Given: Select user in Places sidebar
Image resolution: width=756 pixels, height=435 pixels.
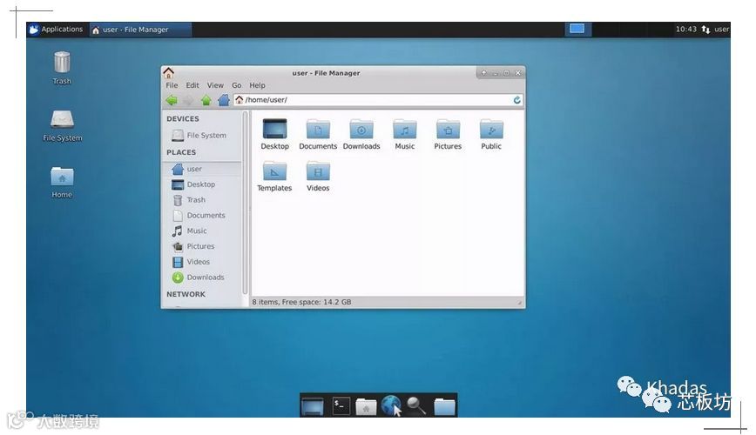Looking at the screenshot, I should coord(202,169).
